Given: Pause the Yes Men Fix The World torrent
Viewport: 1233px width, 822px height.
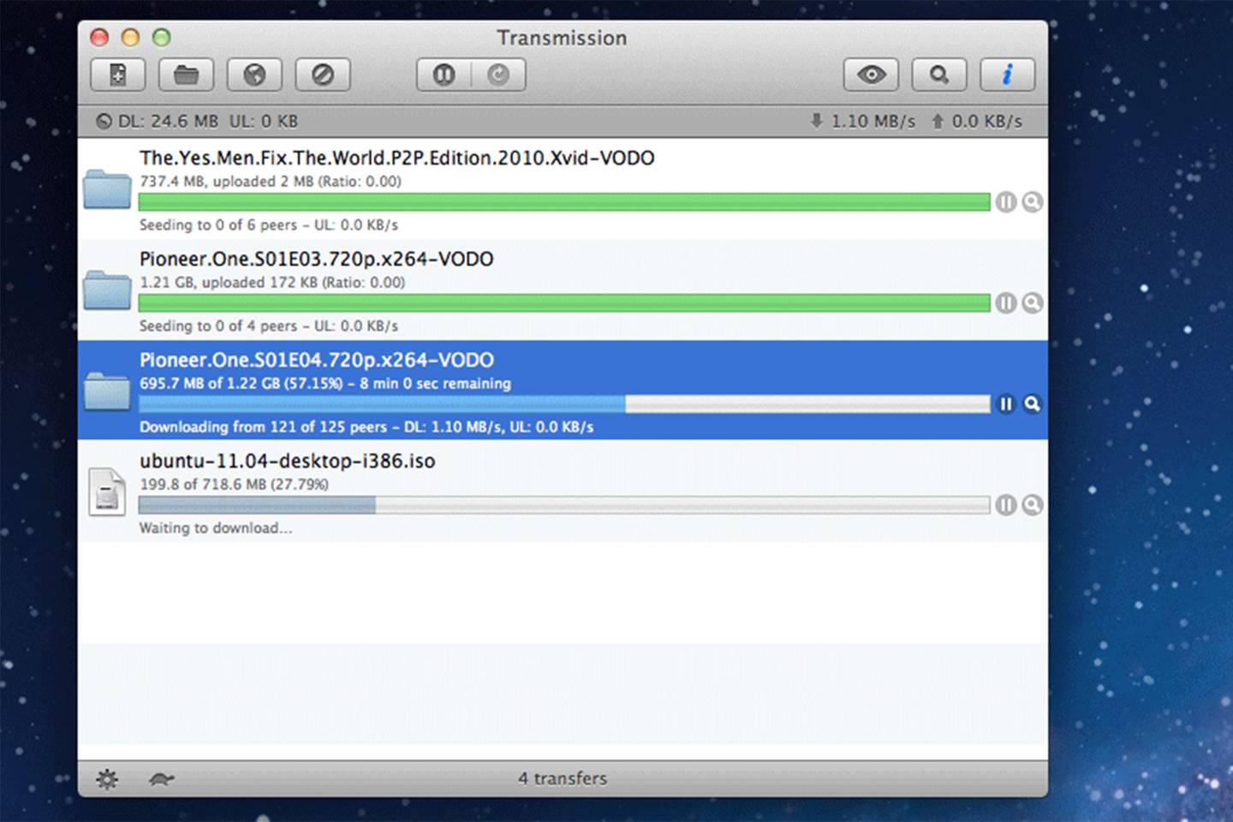Looking at the screenshot, I should coord(1006,202).
